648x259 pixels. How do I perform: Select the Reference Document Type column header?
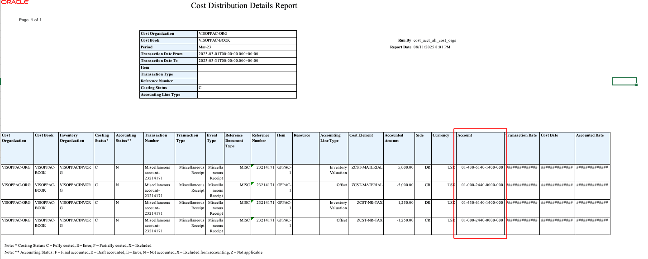click(x=238, y=148)
